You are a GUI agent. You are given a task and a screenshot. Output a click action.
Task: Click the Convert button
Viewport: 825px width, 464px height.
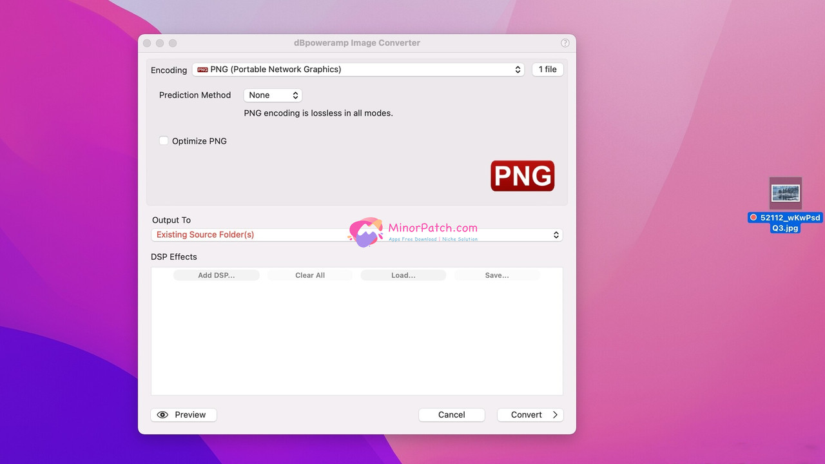point(530,415)
